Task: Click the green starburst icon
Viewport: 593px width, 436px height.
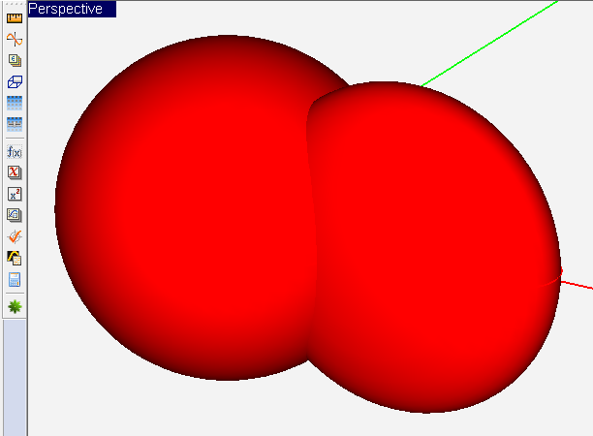Action: pos(15,306)
